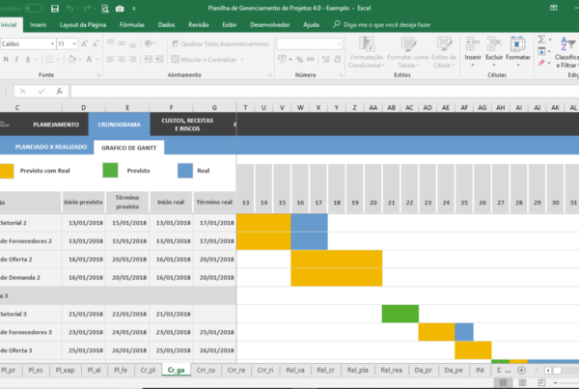Apply percent style icon

pyautogui.click(x=299, y=60)
